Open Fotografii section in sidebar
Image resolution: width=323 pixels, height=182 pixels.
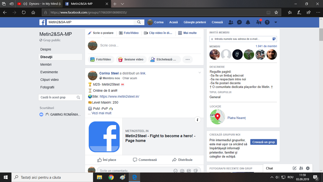[47, 87]
